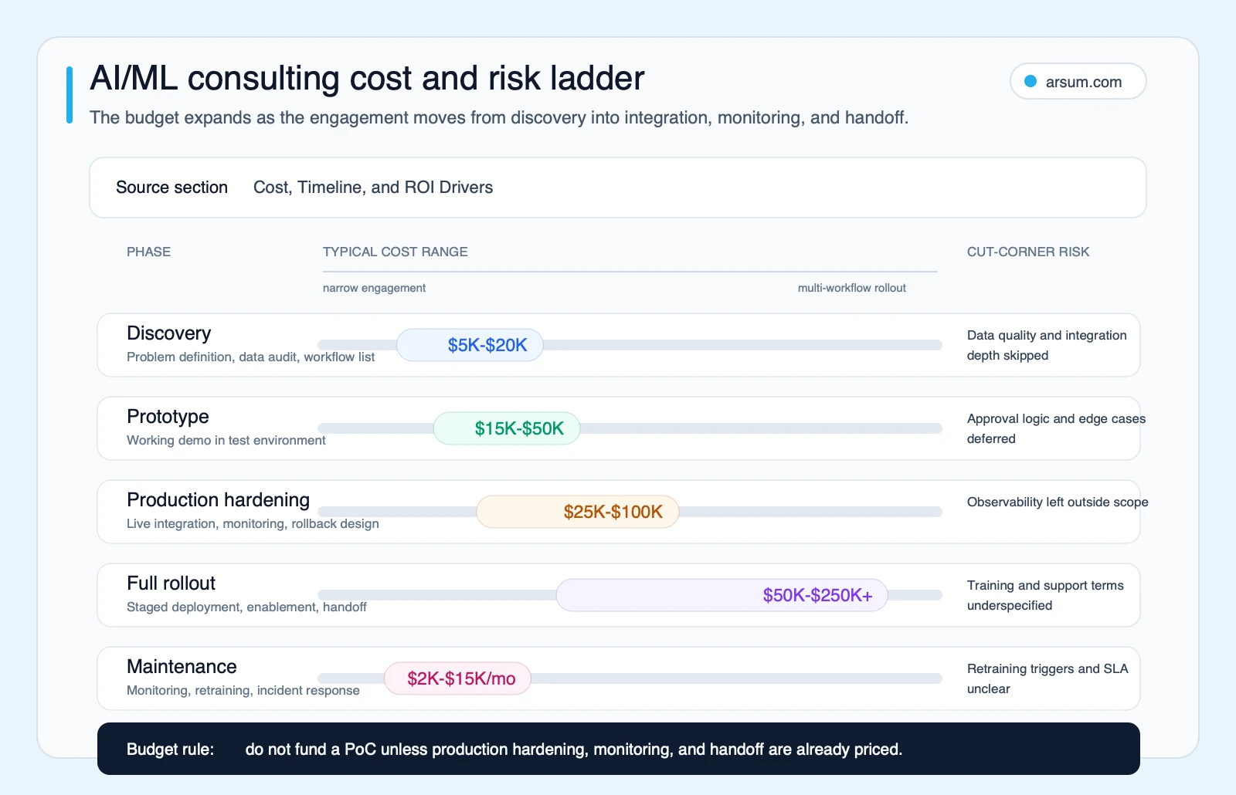Click 'Observability left outside scope' risk
This screenshot has height=795, width=1236.
(x=1058, y=502)
